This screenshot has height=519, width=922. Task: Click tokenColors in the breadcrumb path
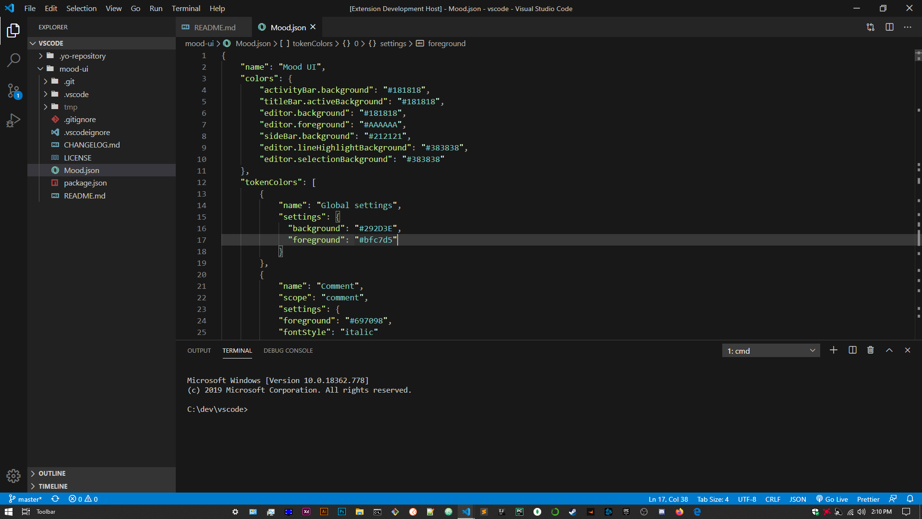click(312, 43)
